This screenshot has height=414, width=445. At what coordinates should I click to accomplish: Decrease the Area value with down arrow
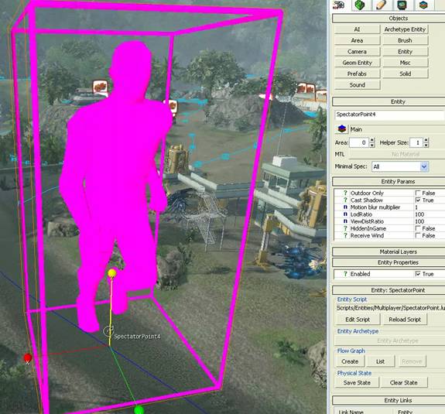point(372,145)
